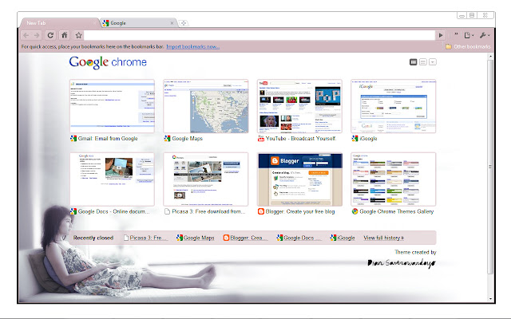Reopen recently closed Google Docs page
Screen dimensions: 511x319
tap(299, 238)
